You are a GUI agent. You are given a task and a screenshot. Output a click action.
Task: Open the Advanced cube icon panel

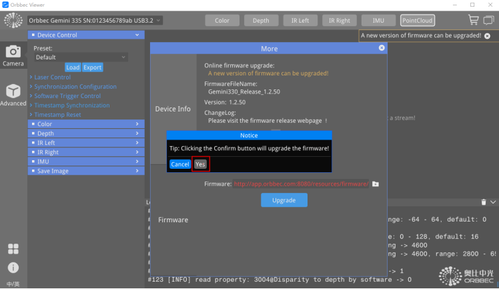click(x=13, y=95)
